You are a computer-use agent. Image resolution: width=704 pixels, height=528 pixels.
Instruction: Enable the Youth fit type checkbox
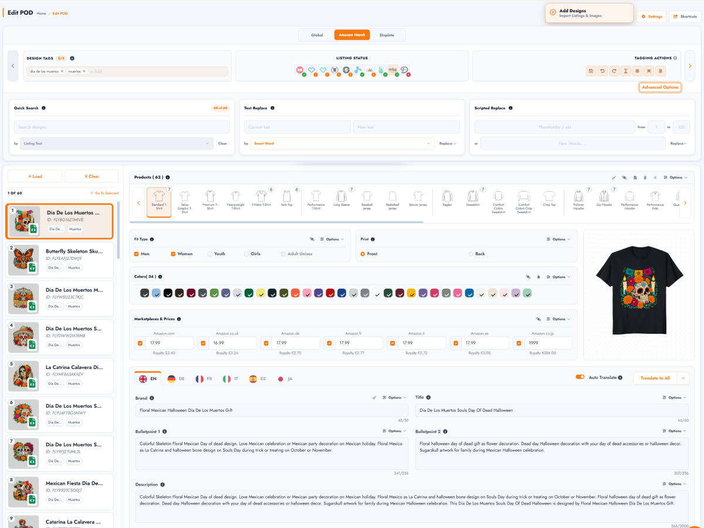[210, 254]
